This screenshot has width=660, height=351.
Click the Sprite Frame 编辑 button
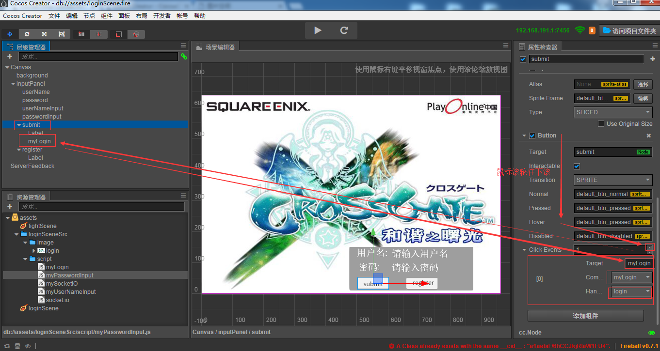pos(643,98)
